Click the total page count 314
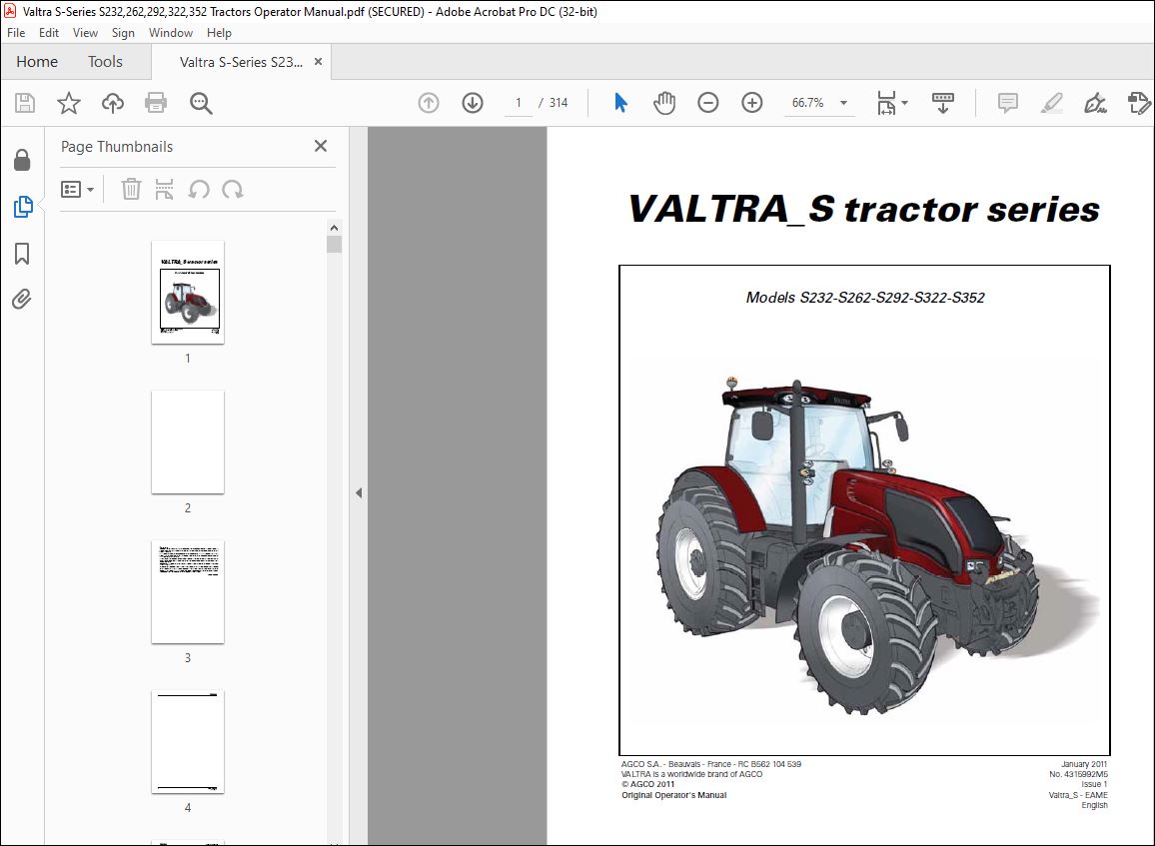The image size is (1155, 846). click(559, 103)
